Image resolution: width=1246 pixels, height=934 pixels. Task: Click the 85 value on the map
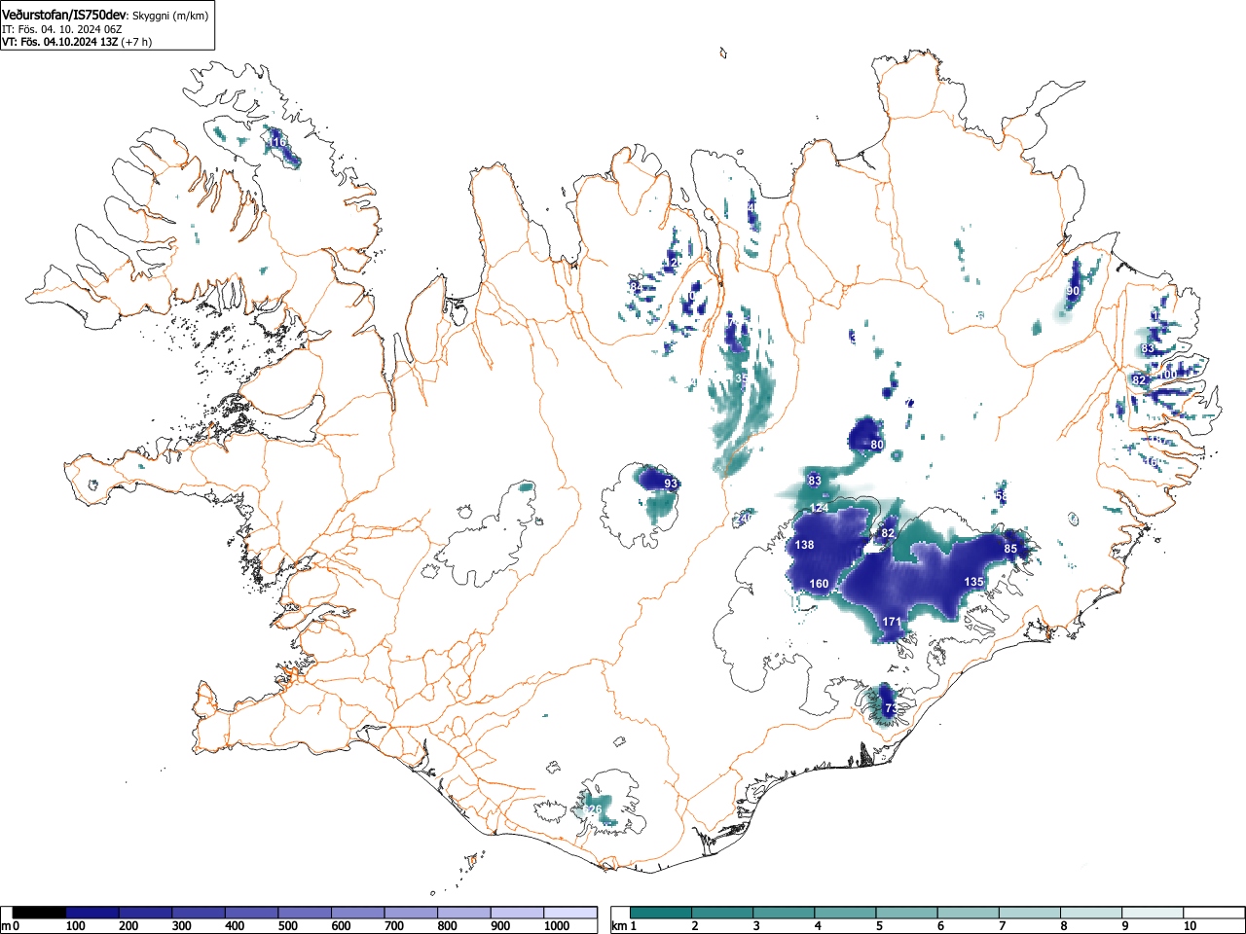click(1010, 549)
